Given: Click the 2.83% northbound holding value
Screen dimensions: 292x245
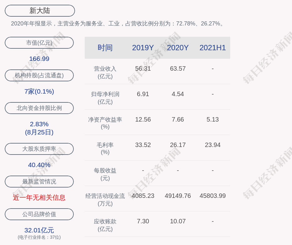Looking at the screenshot, I should pos(39,124).
